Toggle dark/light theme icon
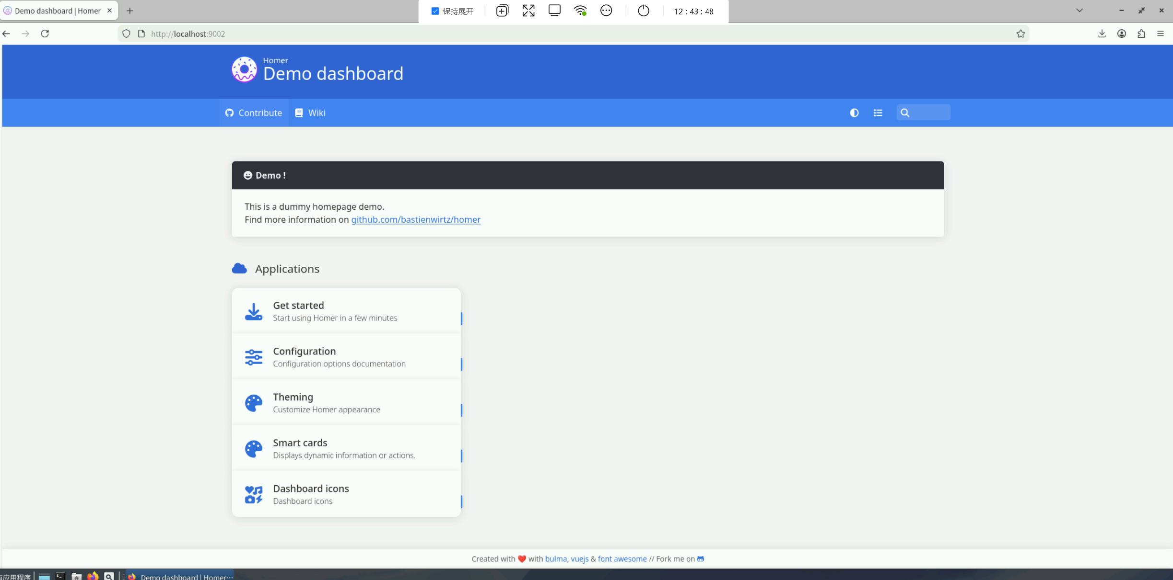 [854, 113]
